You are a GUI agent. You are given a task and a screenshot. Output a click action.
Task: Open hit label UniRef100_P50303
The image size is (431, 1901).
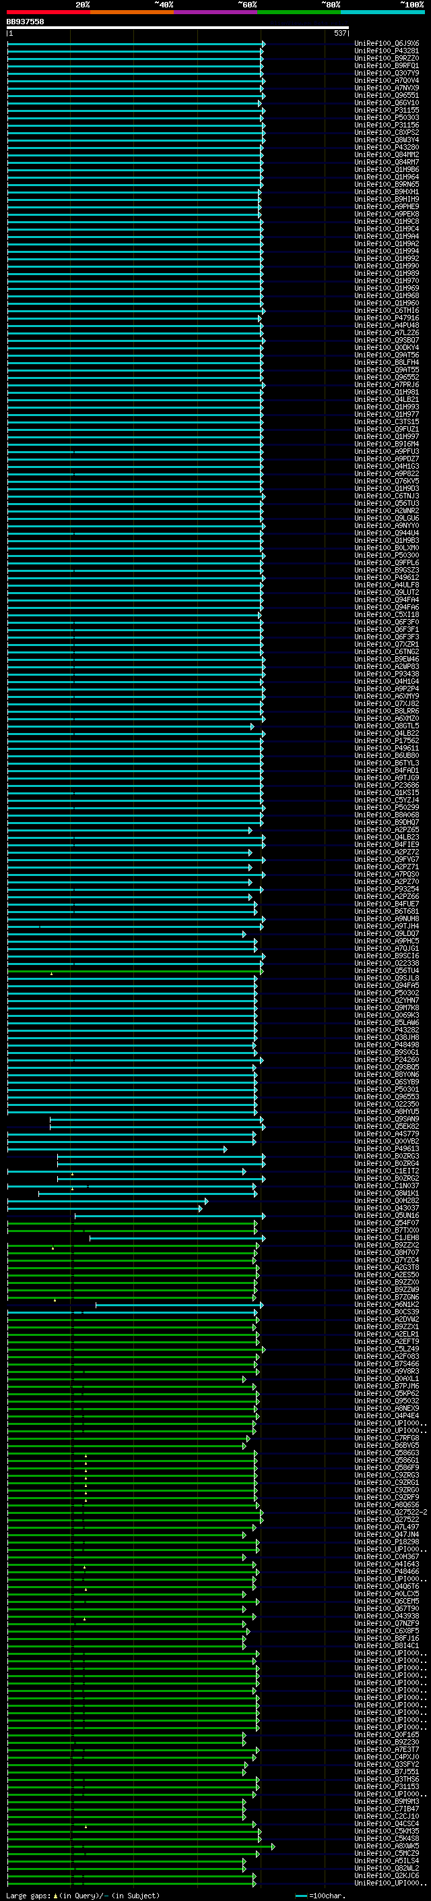(387, 117)
